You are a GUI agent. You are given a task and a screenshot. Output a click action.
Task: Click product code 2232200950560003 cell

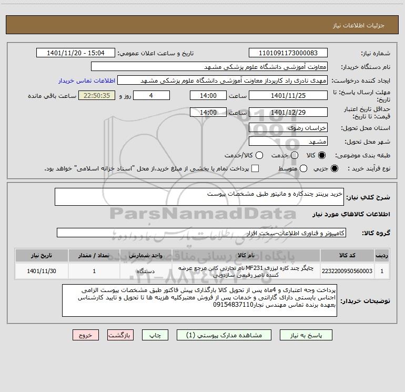tap(347, 271)
